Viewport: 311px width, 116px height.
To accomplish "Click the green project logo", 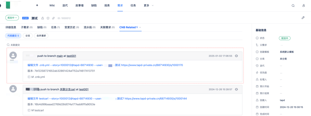I will 8,5.
